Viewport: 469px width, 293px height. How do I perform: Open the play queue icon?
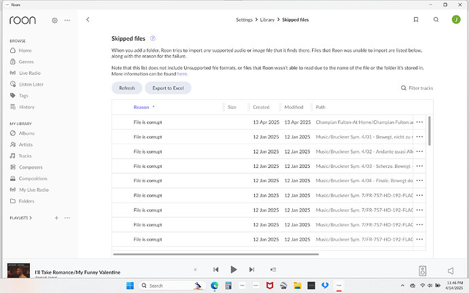(x=273, y=270)
